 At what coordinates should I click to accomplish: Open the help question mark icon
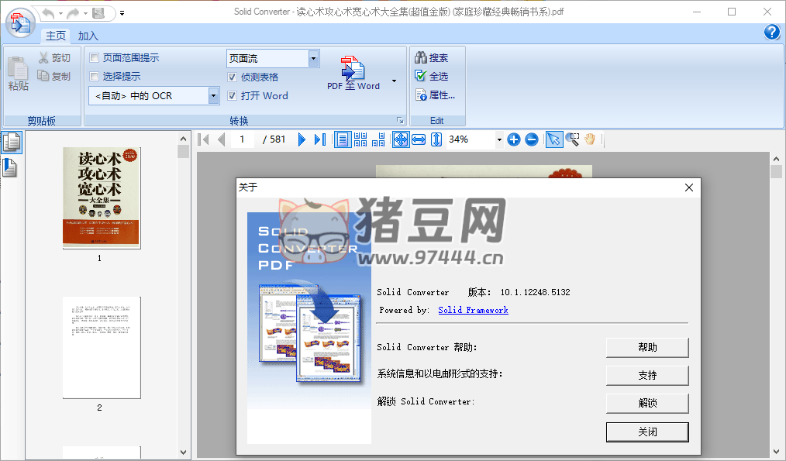coord(771,32)
